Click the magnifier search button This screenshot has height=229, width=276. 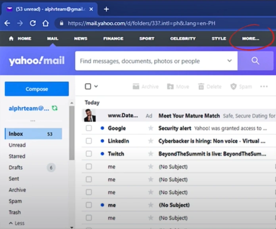pyautogui.click(x=255, y=61)
